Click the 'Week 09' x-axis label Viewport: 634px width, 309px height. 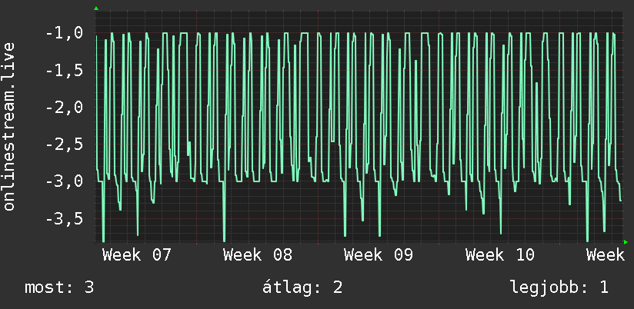[379, 255]
